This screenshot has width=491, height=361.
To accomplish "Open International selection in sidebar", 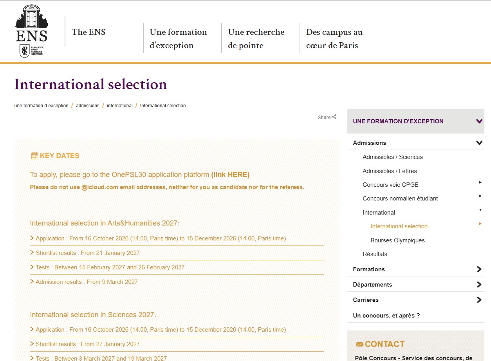I will pos(399,226).
